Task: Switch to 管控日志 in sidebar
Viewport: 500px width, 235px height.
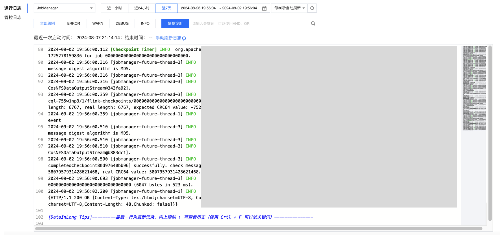Action: [x=13, y=18]
